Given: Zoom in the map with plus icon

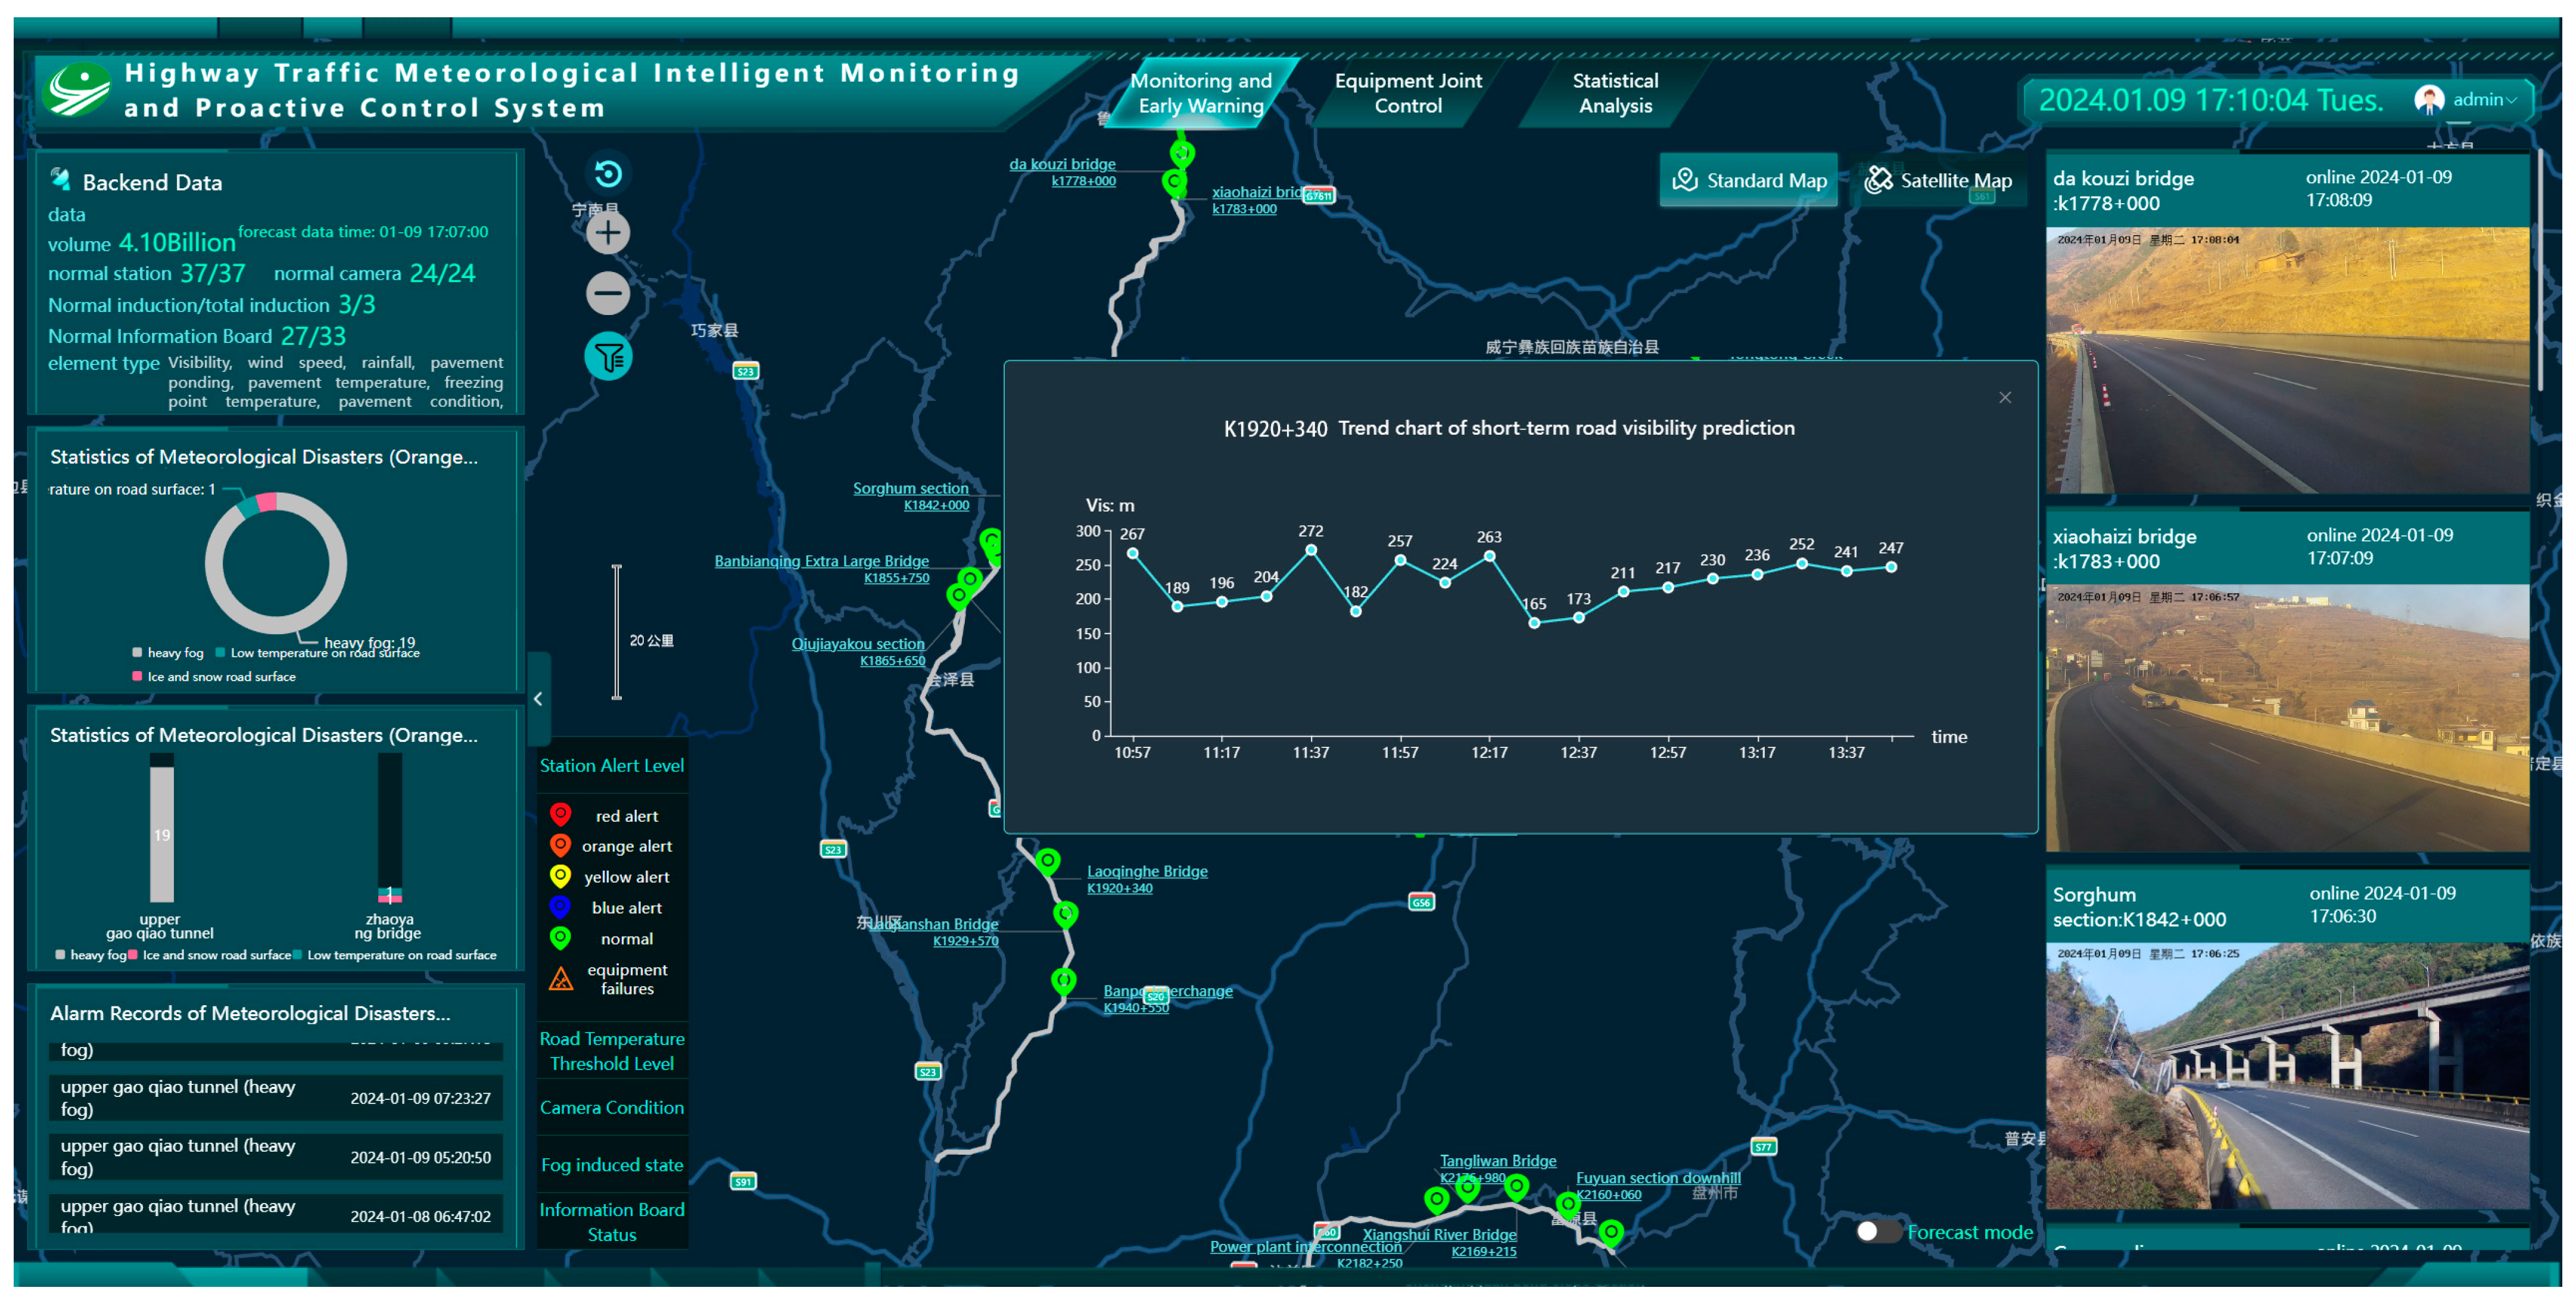Looking at the screenshot, I should pyautogui.click(x=608, y=233).
